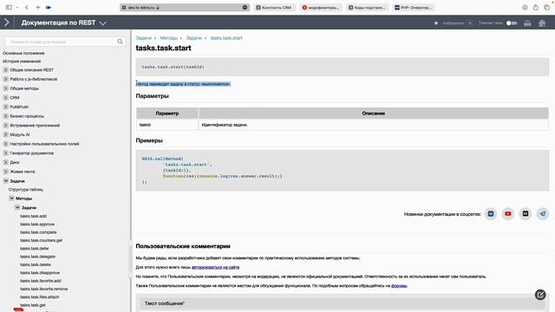This screenshot has height=312, width=555.
Task: Expand Встраивание приложений section arrow
Action: (6, 125)
